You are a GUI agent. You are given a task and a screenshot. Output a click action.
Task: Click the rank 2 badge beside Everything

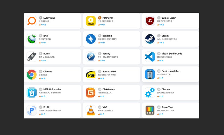(x=40, y=18)
